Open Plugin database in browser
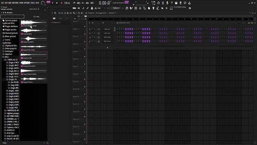257x145 pixels. point(10,26)
